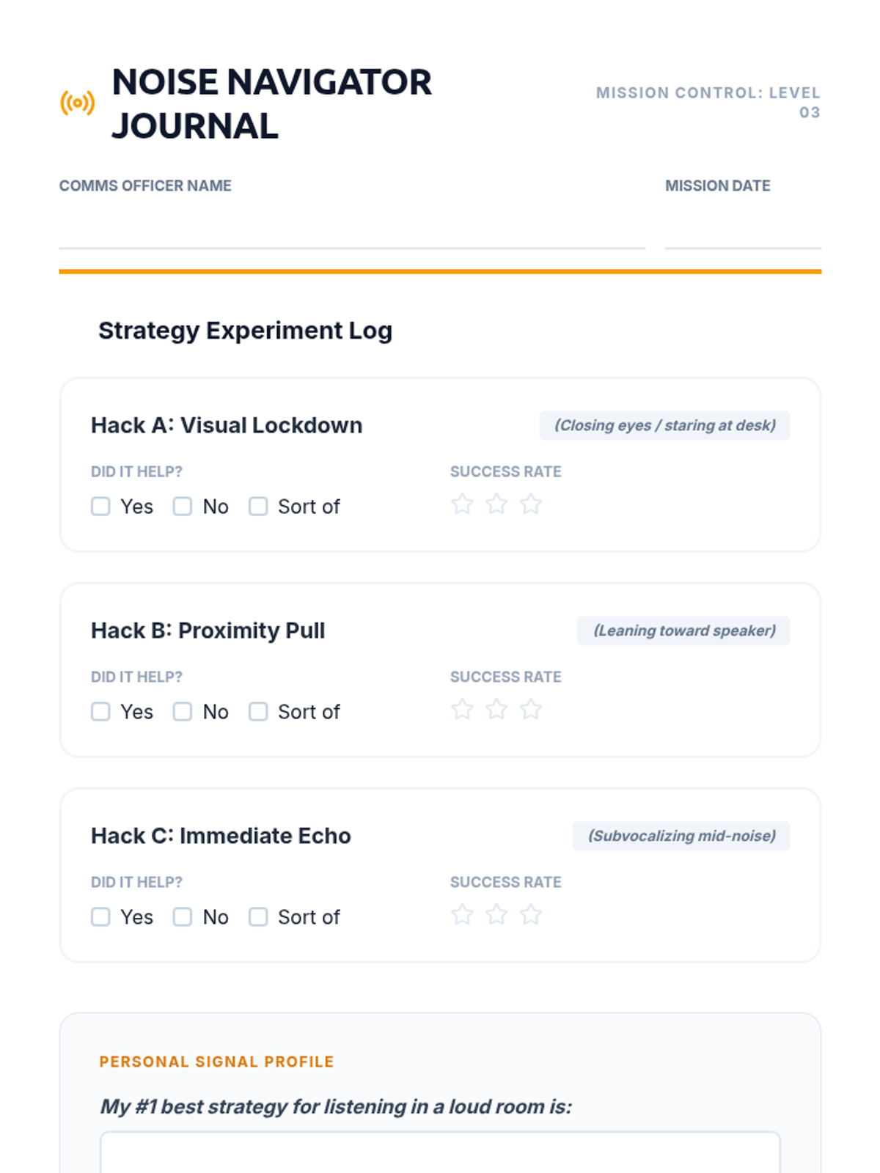
Task: Click the orange broadcast signal logo icon
Action: click(x=77, y=103)
